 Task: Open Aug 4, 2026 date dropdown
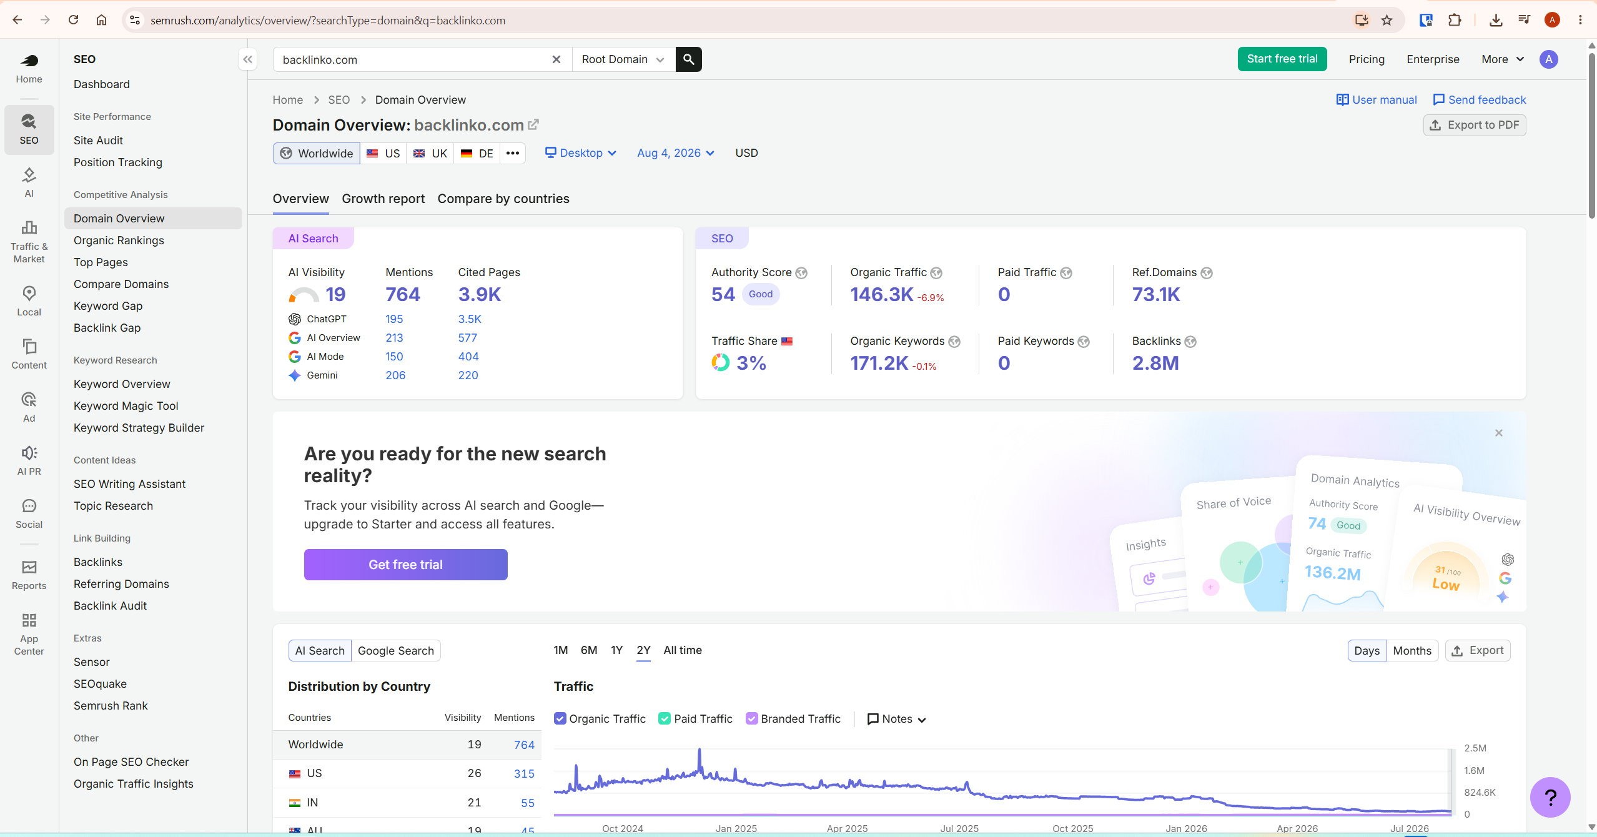[676, 153]
